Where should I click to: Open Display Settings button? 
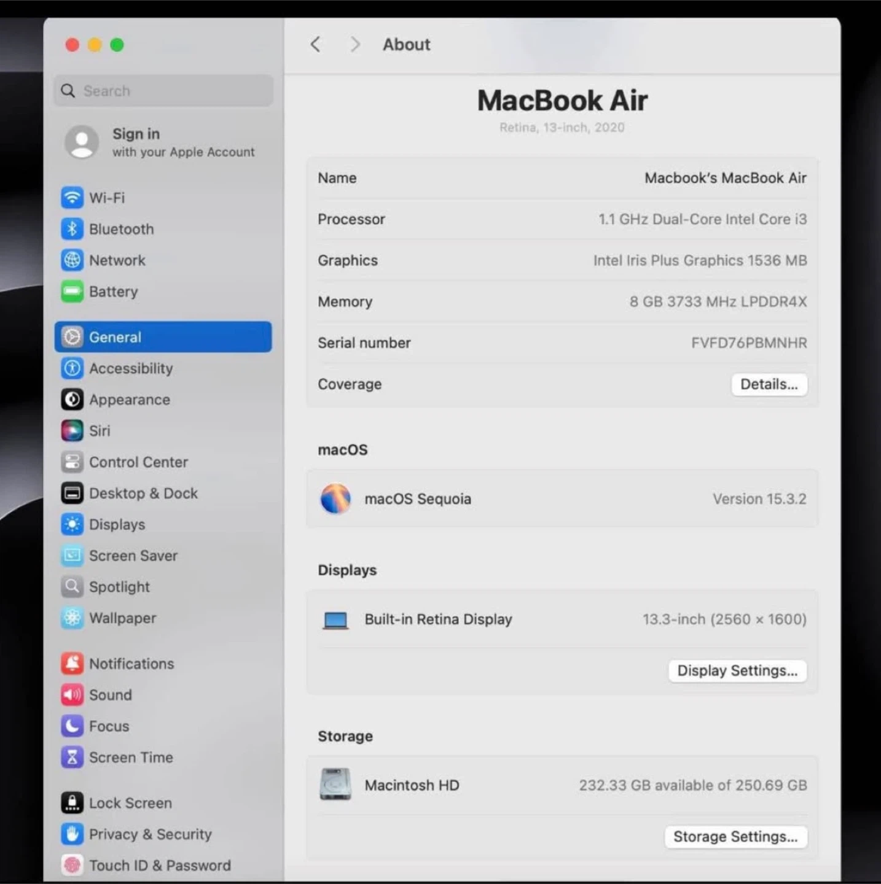click(737, 671)
